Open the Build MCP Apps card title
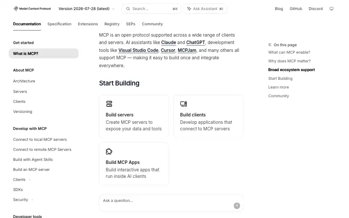The height and width of the screenshot is (218, 349). point(123,162)
